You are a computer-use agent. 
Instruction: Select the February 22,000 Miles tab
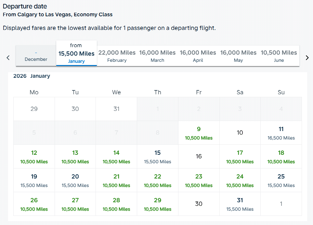coord(117,56)
